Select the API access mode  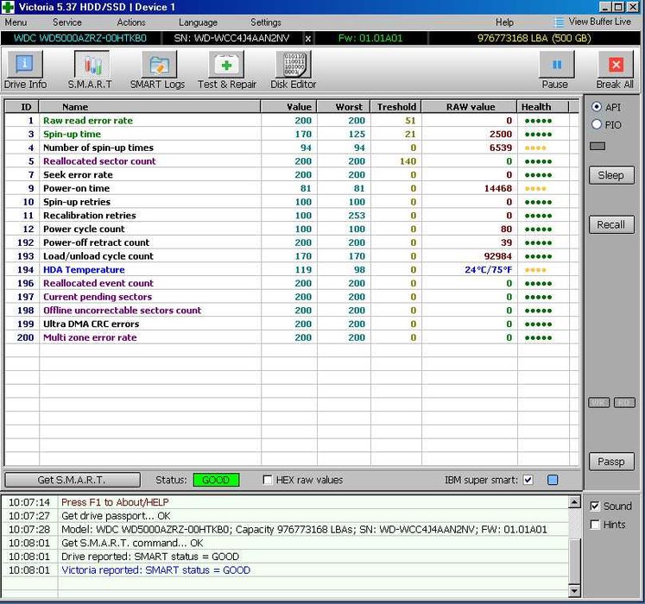[597, 107]
